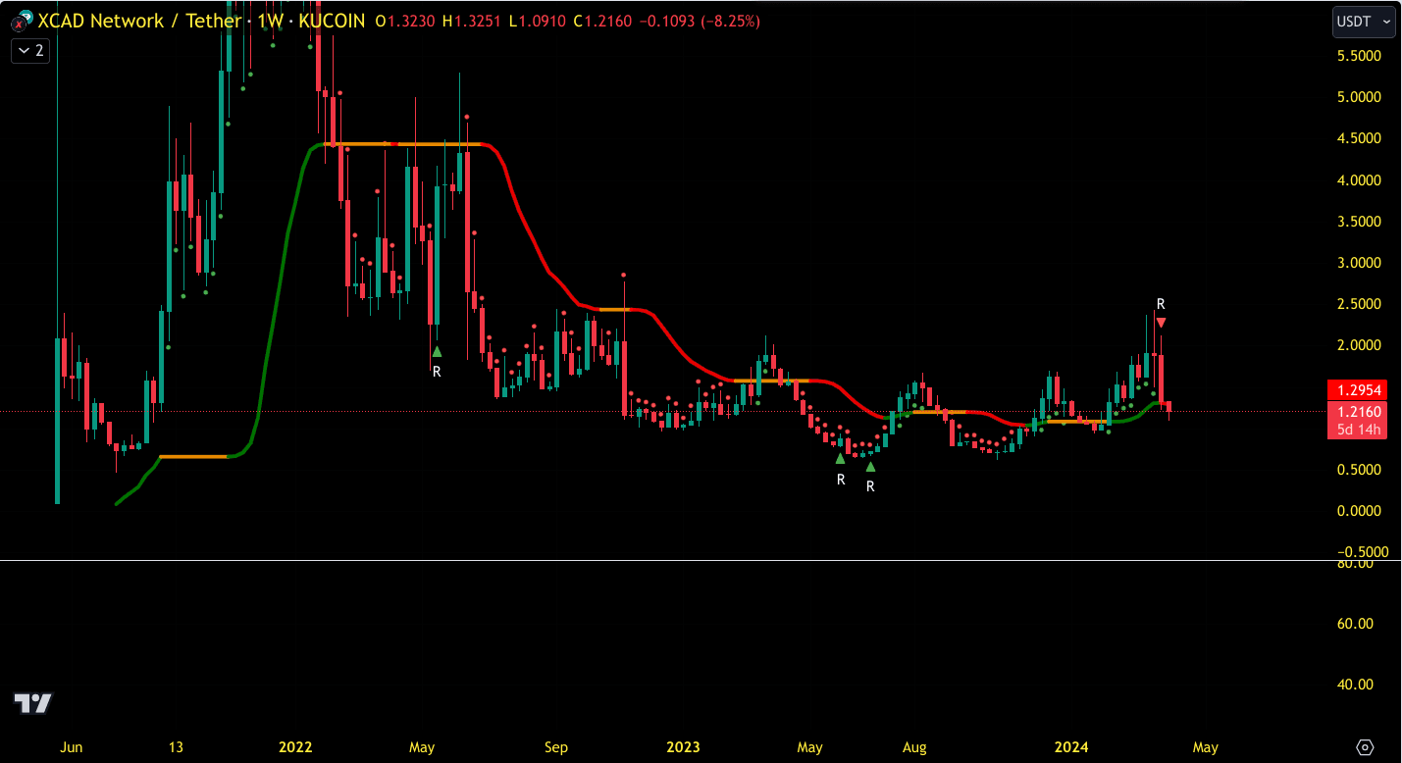Click the 13 date label on time axis
1402x763 pixels.
176,747
